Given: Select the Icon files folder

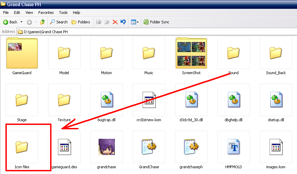Looking at the screenshot, I should (22, 147).
